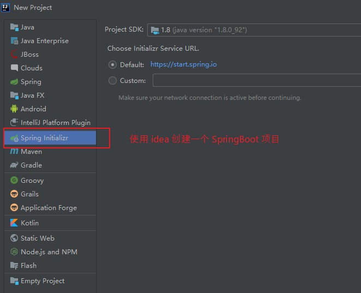This screenshot has width=361, height=293.
Task: Select Application Forge project type
Action: 49,208
